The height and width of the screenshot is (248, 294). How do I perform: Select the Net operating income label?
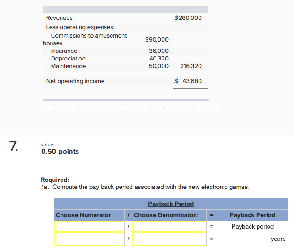click(x=75, y=81)
